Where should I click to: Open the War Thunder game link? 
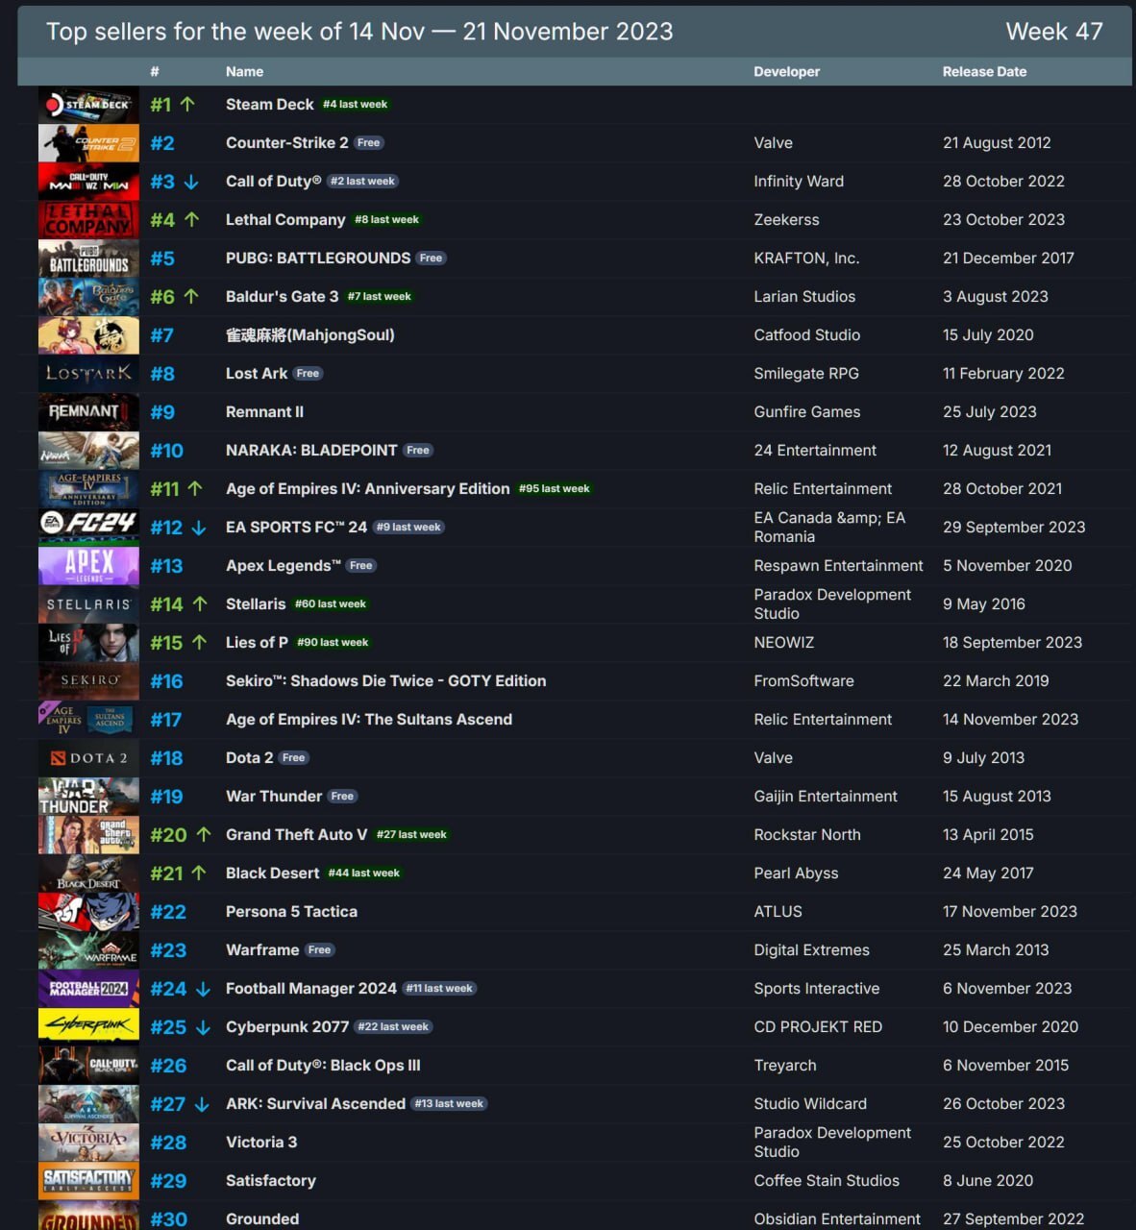(274, 796)
